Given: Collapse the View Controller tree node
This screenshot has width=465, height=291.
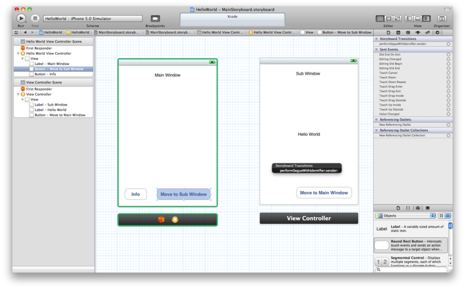Looking at the screenshot, I should click(x=19, y=94).
